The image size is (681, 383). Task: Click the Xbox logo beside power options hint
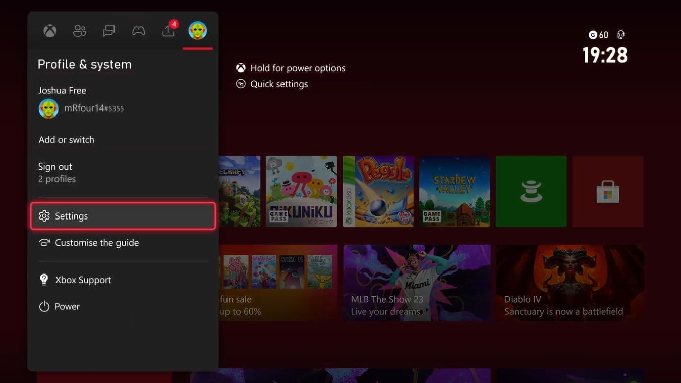[241, 68]
